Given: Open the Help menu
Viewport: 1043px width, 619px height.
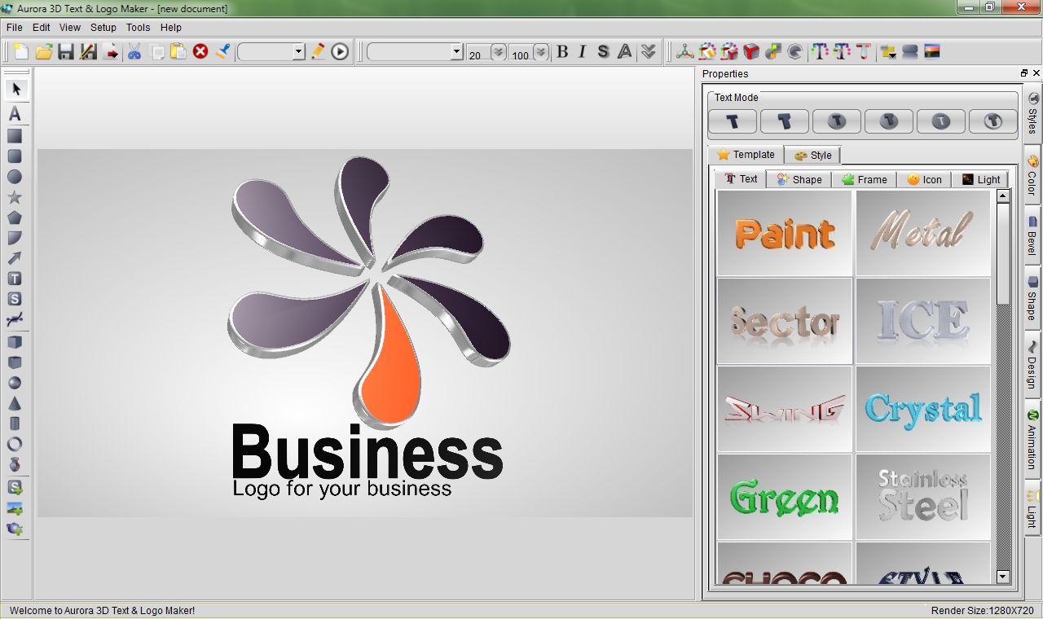Looking at the screenshot, I should pyautogui.click(x=171, y=27).
